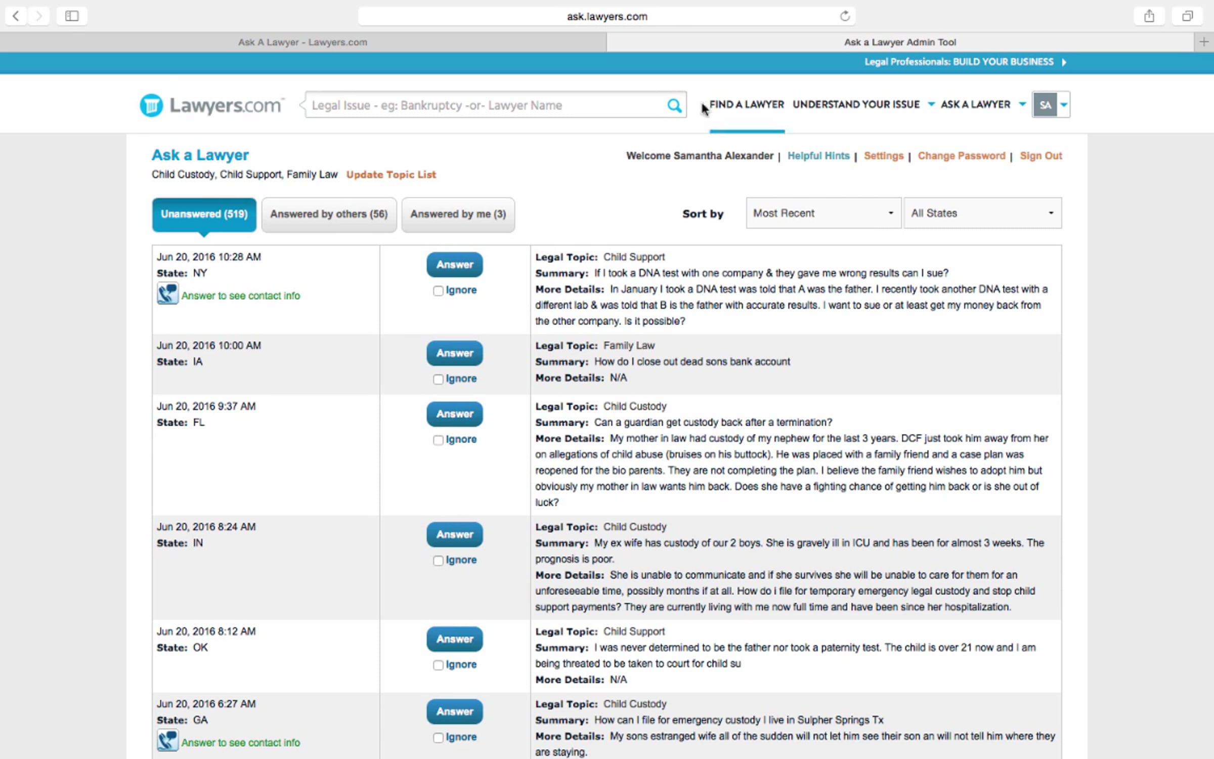Open the browser share icon
This screenshot has height=759, width=1214.
coord(1149,16)
